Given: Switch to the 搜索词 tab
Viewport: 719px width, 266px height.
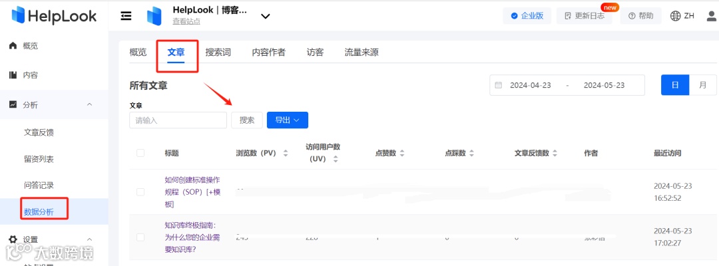Looking at the screenshot, I should click(218, 52).
